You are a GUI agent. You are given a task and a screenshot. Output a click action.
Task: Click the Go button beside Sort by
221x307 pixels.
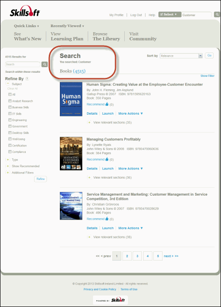click(209, 55)
